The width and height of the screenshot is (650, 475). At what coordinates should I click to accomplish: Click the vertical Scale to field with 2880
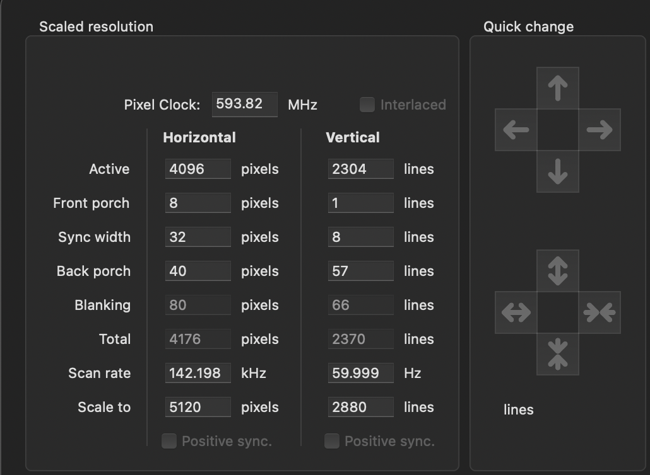(x=360, y=407)
